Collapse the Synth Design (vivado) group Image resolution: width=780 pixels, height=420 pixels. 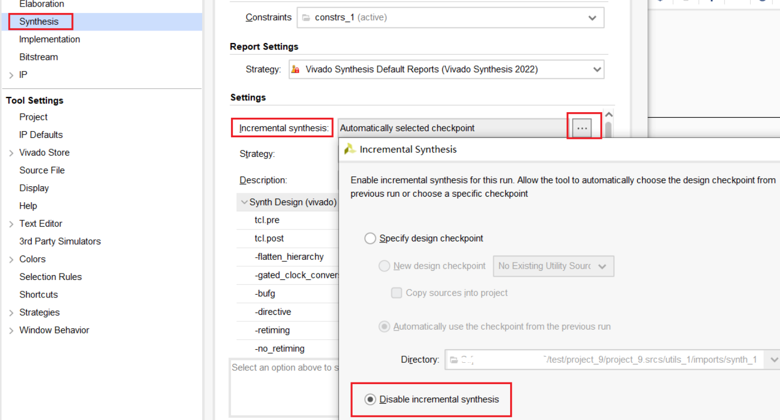(x=244, y=202)
